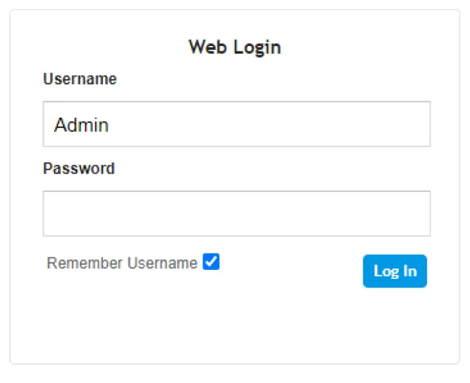Click the Log In button
The height and width of the screenshot is (383, 470).
click(394, 271)
